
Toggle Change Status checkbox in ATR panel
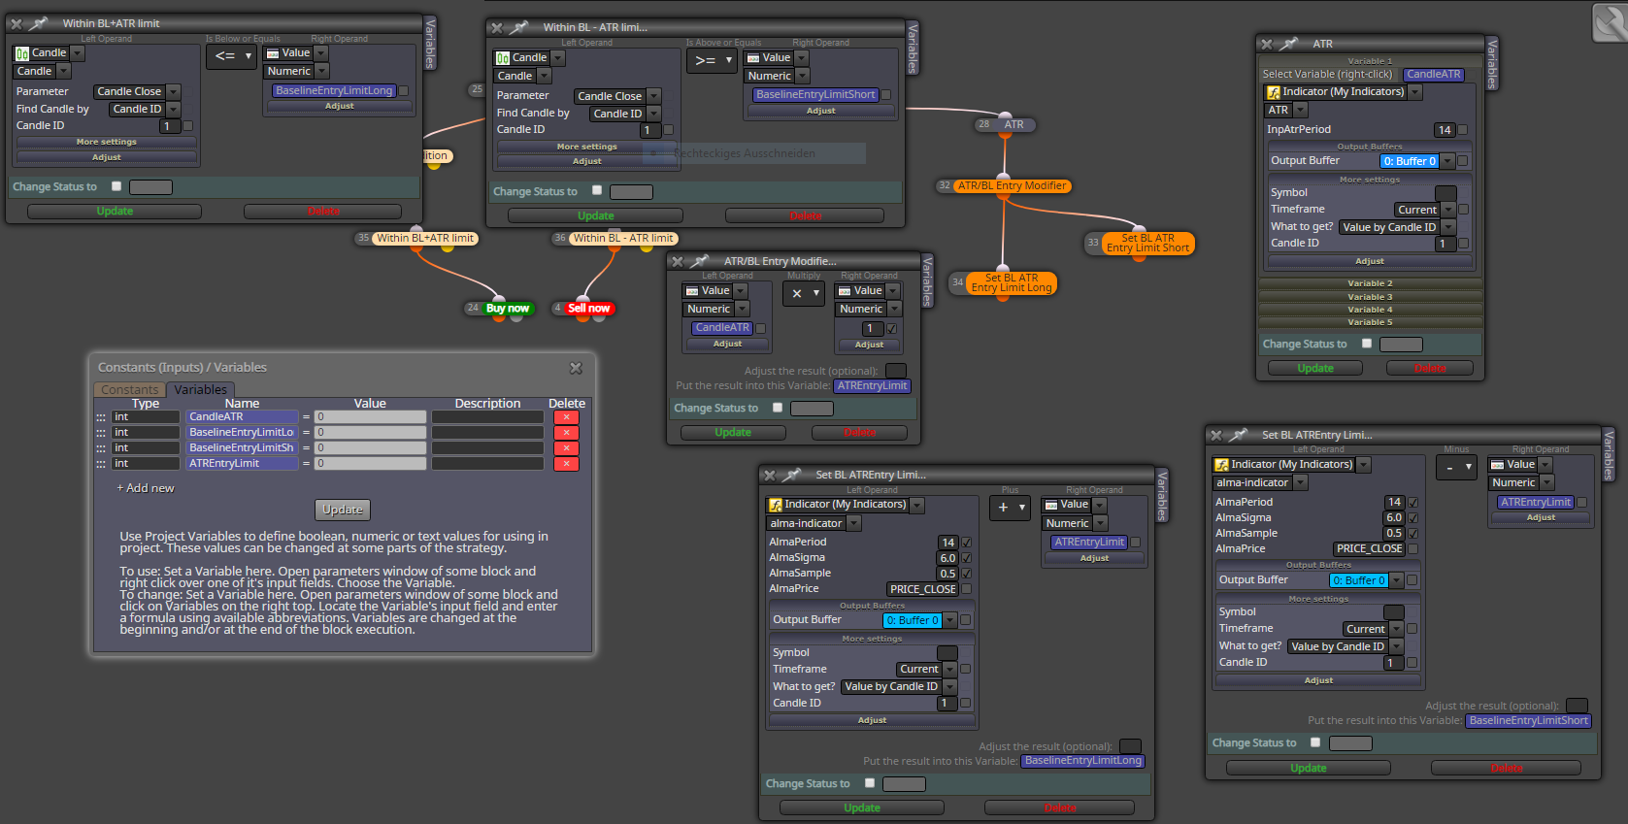click(1367, 344)
